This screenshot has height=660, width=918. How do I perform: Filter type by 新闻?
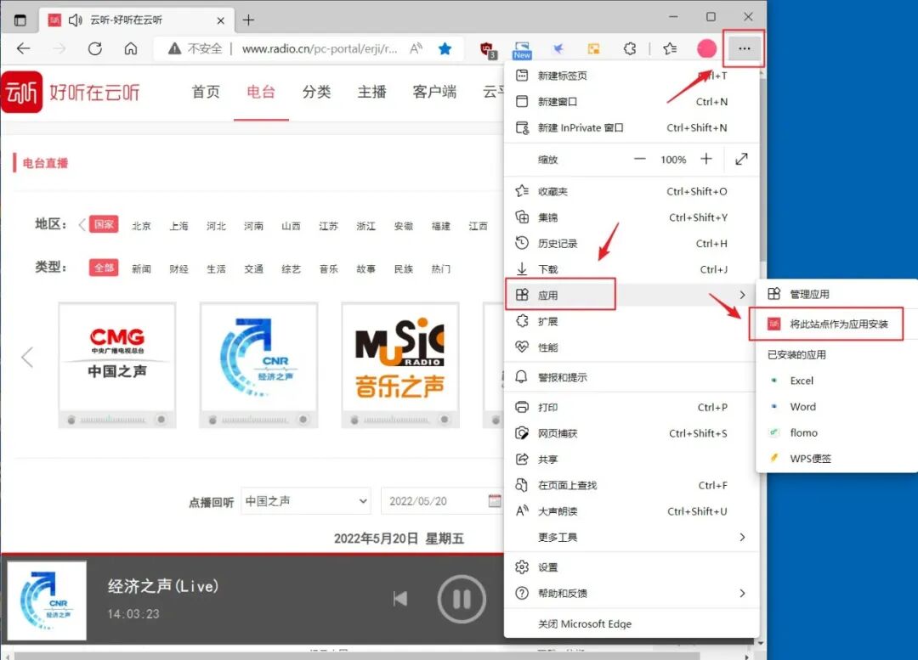point(141,268)
